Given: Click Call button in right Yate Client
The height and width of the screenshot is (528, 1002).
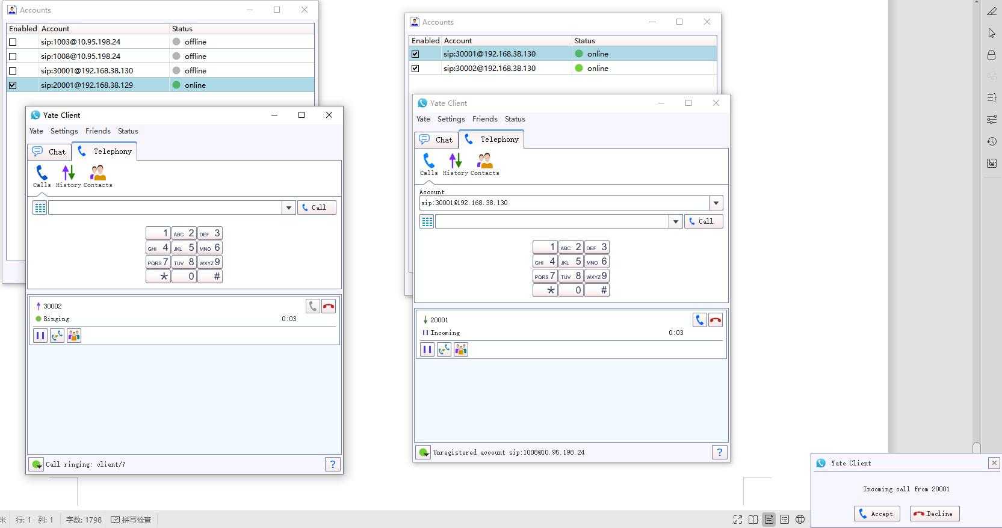Looking at the screenshot, I should click(704, 221).
